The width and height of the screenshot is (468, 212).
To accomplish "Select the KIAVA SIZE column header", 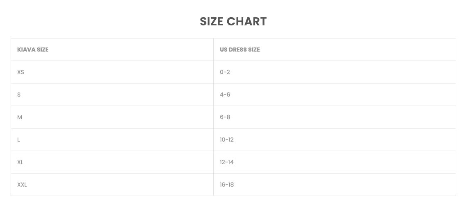I will 33,50.
